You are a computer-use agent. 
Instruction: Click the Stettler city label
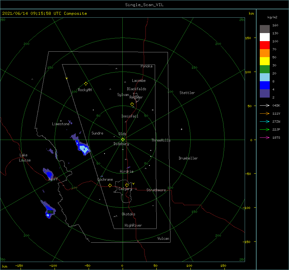(187, 93)
